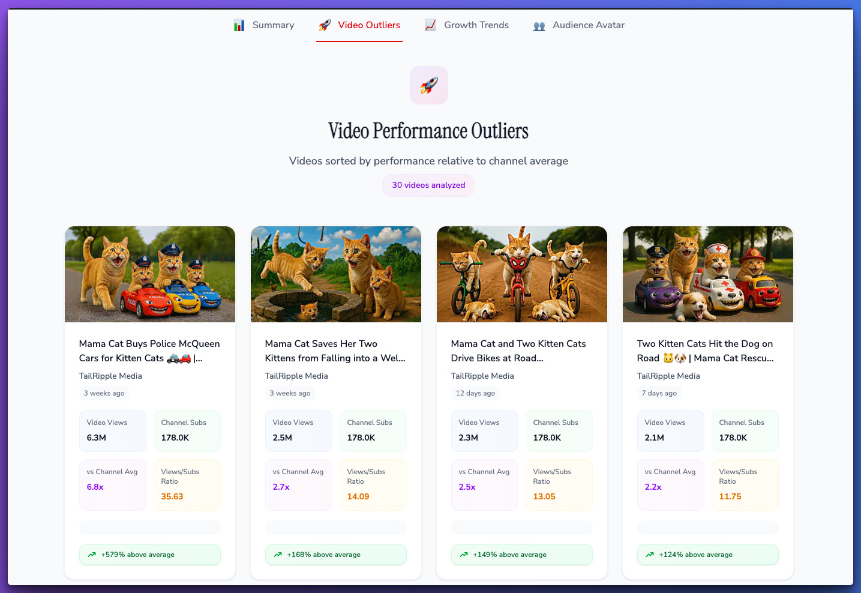This screenshot has height=593, width=861.
Task: Click 178.0K Channel Subs on dog card
Action: pos(745,431)
